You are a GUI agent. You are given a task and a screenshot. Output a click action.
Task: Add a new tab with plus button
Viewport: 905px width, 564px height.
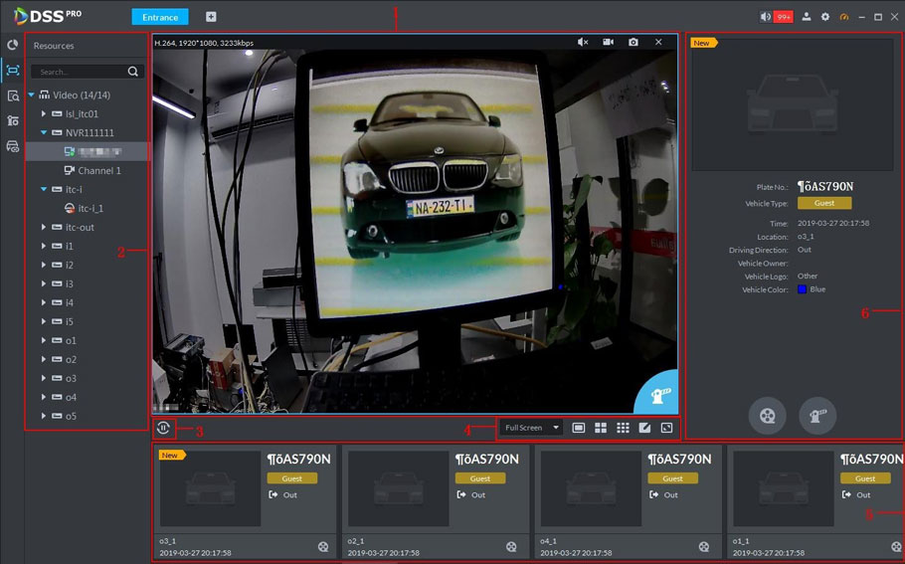click(x=211, y=17)
